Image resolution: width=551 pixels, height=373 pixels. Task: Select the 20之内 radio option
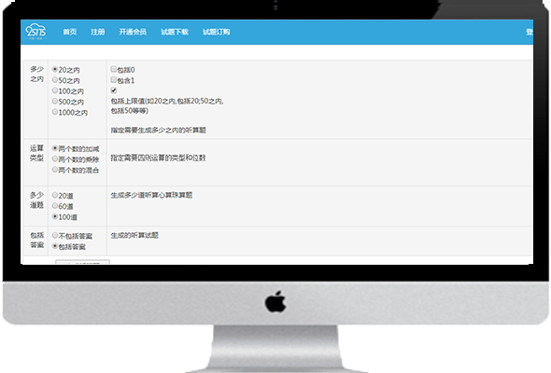55,70
